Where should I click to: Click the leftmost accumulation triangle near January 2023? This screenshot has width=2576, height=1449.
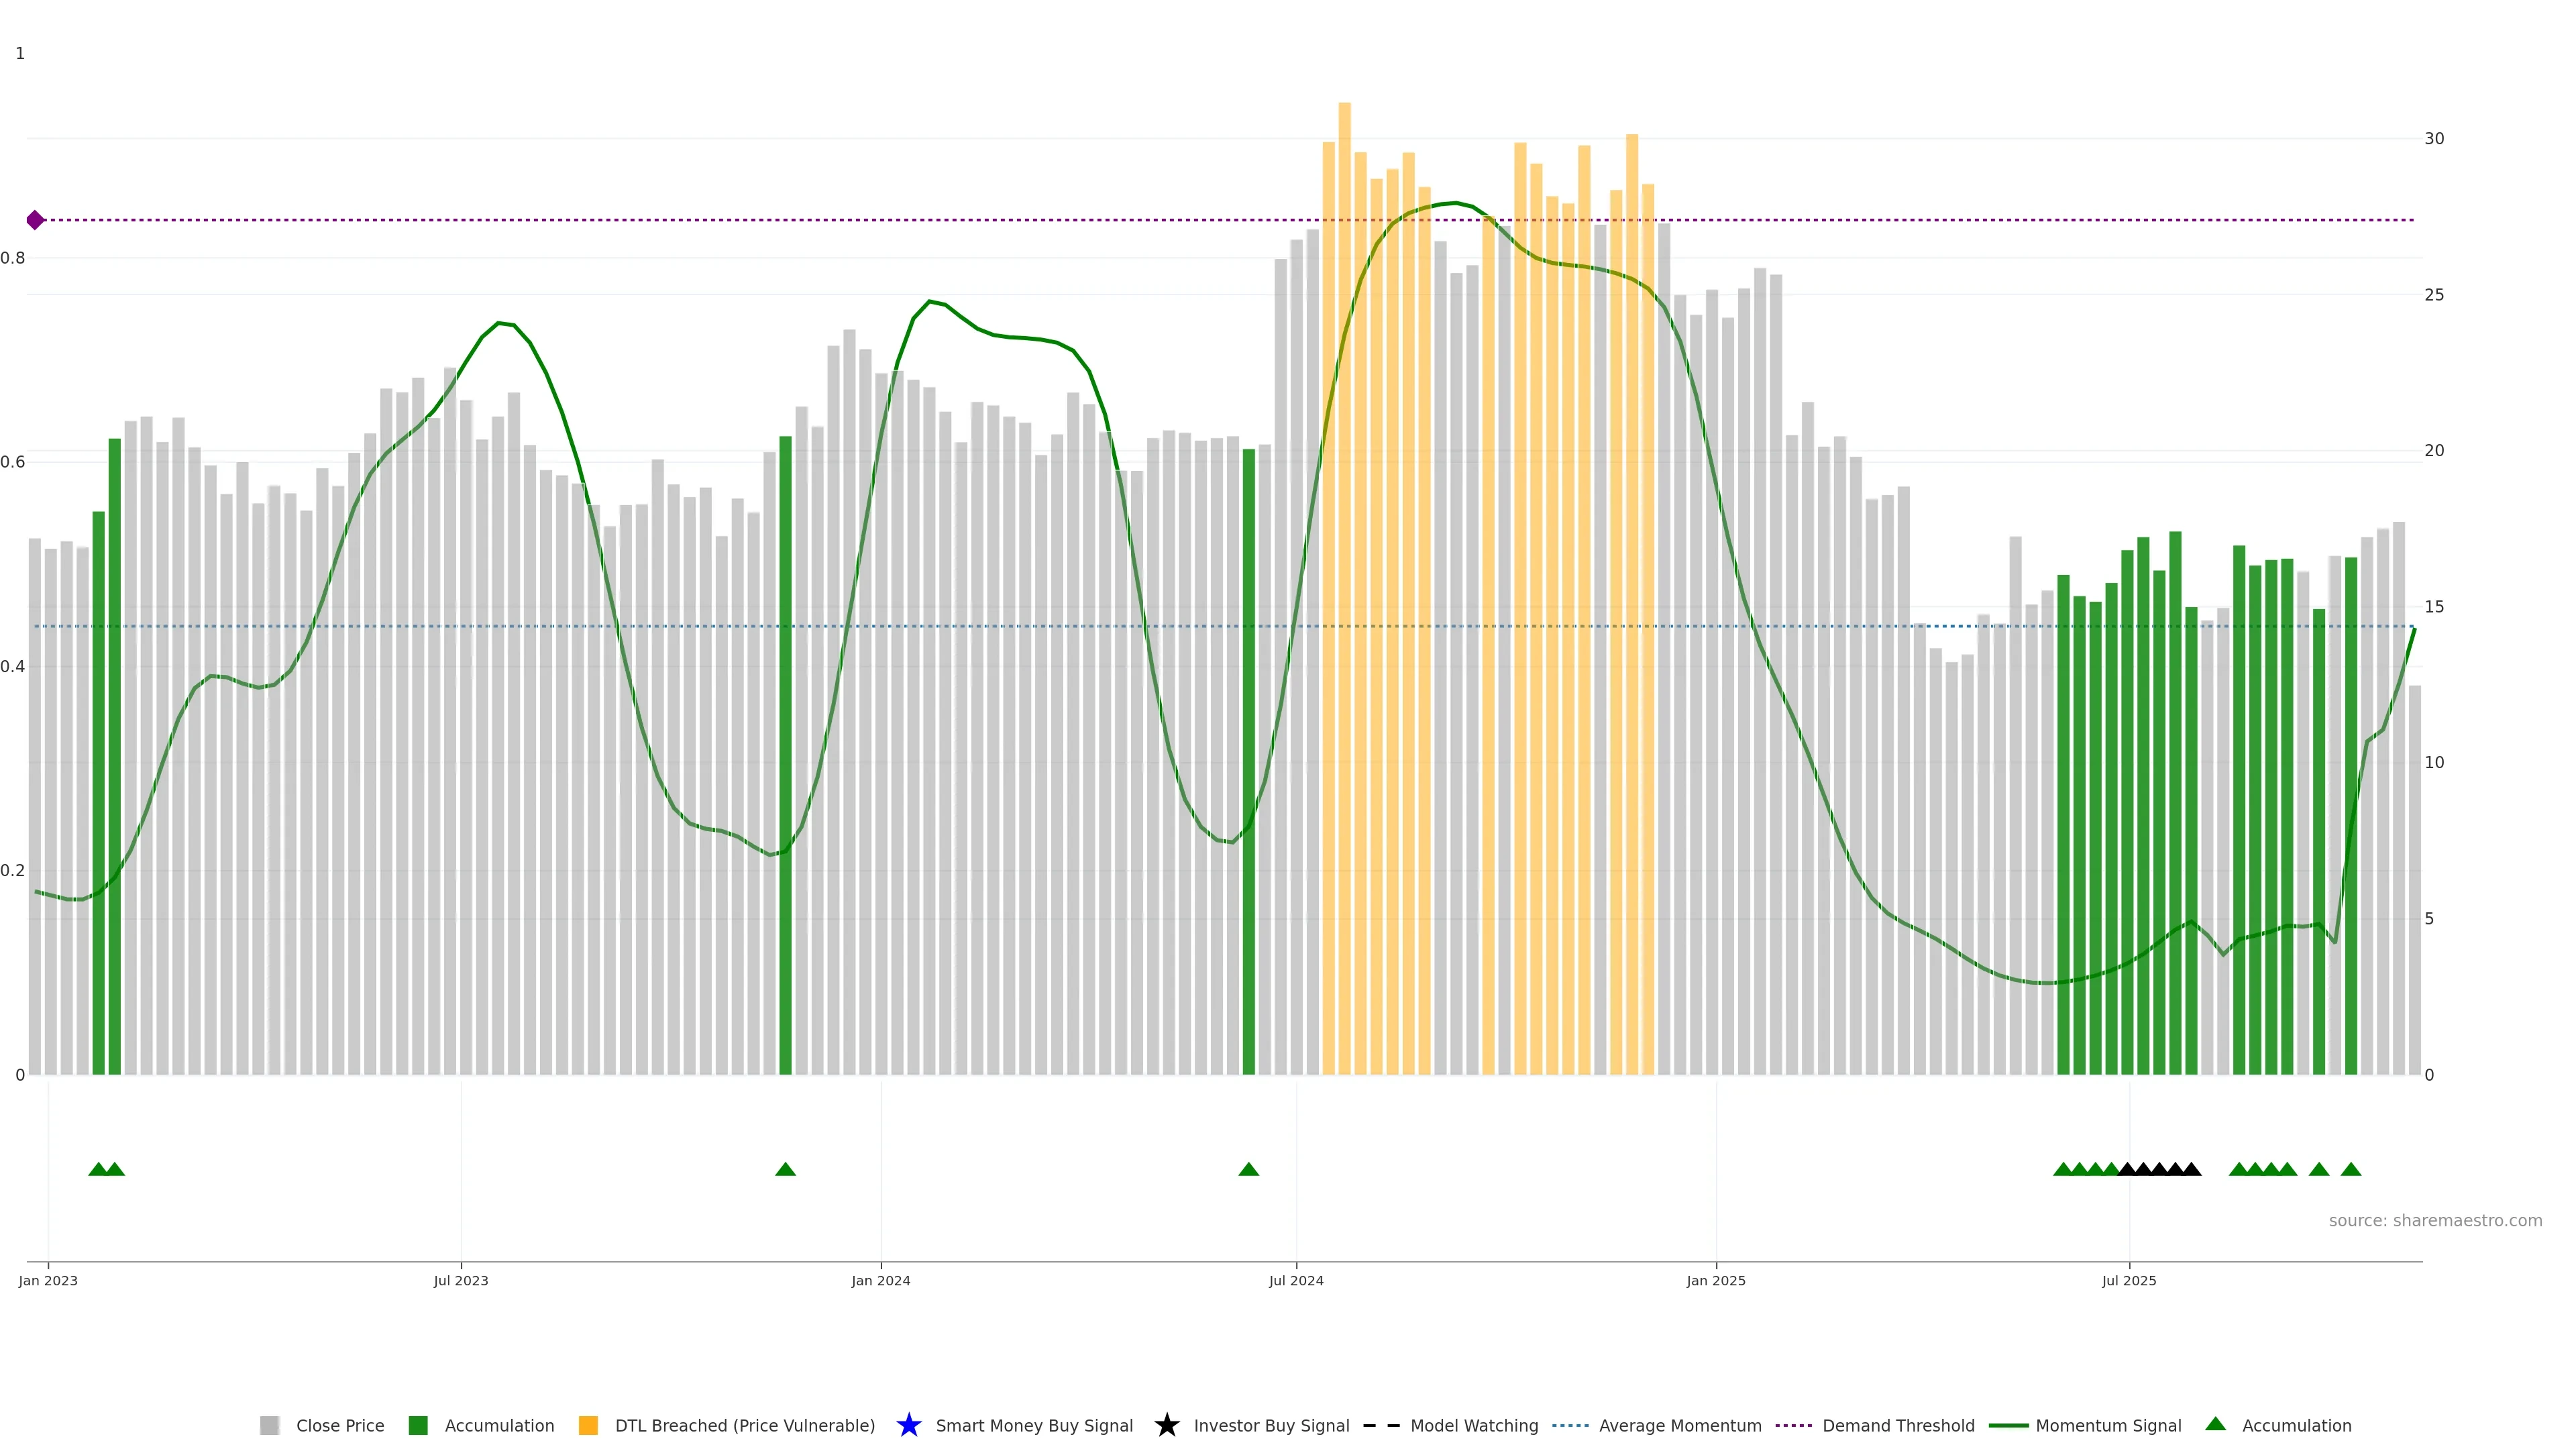pyautogui.click(x=98, y=1169)
